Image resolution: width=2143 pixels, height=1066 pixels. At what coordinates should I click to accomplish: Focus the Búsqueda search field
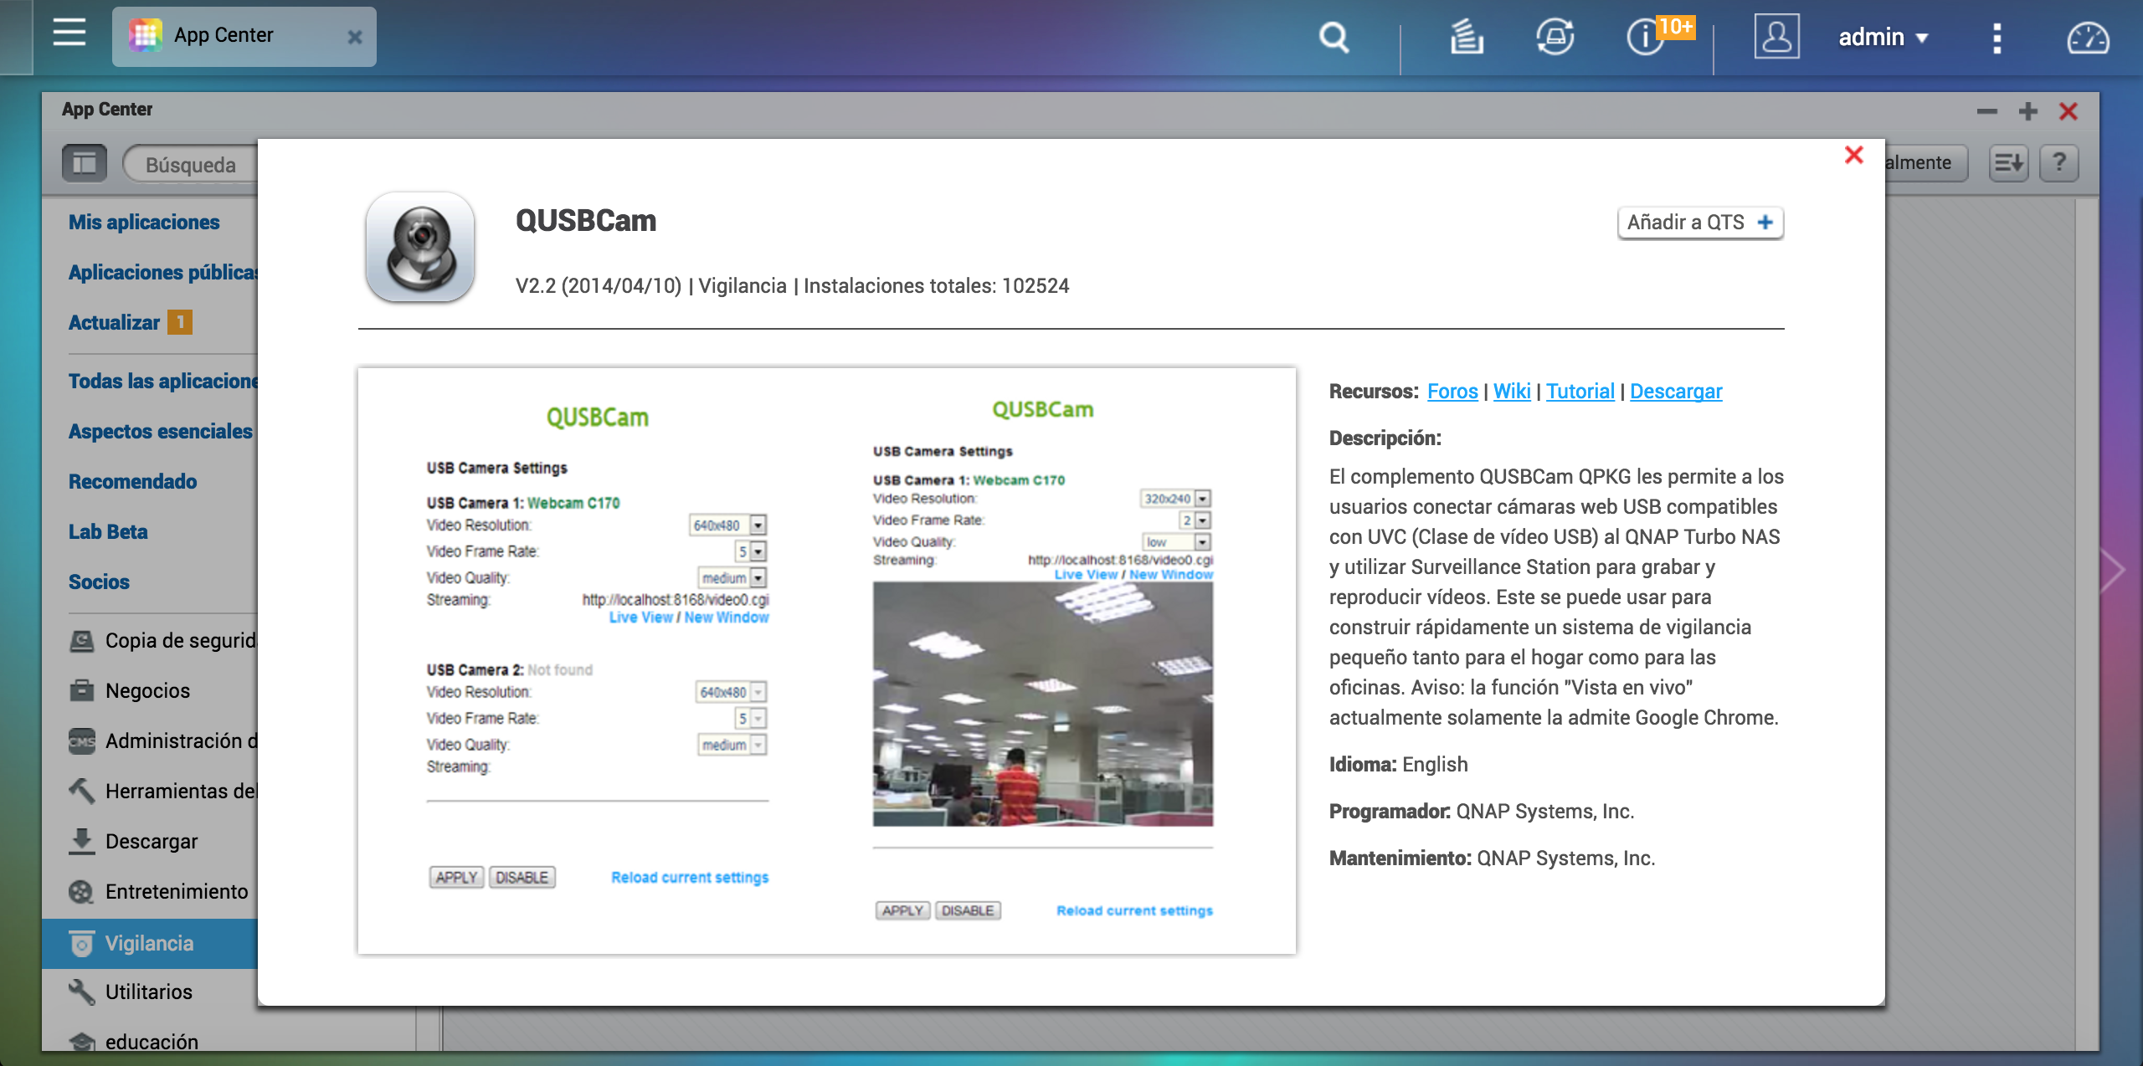(191, 164)
